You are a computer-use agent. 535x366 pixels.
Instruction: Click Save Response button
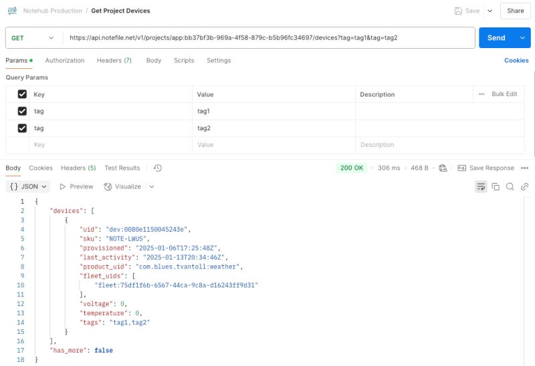[x=486, y=168]
